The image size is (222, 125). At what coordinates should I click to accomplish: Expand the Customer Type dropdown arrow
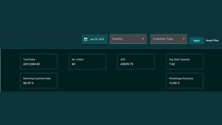pyautogui.click(x=184, y=39)
